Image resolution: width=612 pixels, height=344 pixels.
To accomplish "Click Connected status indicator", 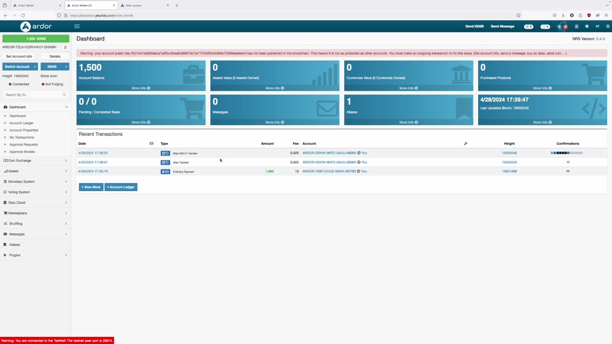I will point(19,84).
